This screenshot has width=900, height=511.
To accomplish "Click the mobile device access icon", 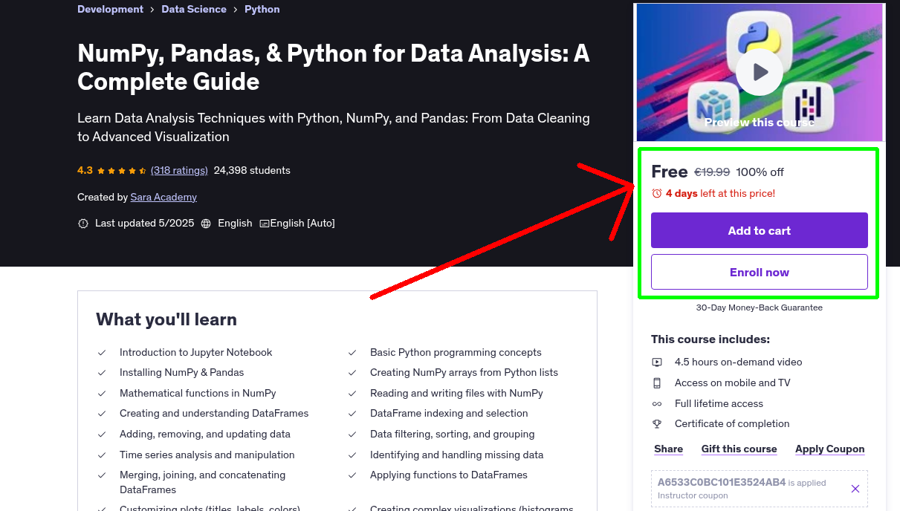I will tap(657, 383).
